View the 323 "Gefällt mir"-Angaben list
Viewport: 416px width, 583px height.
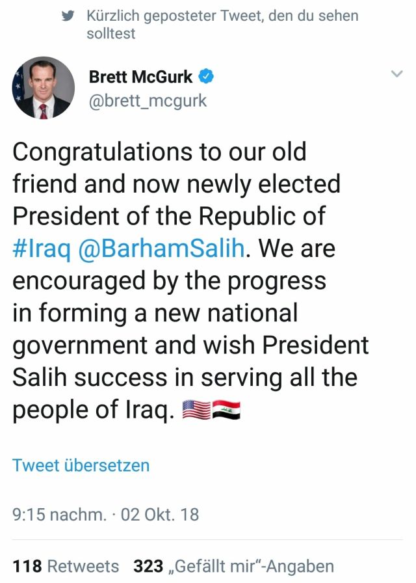233,567
